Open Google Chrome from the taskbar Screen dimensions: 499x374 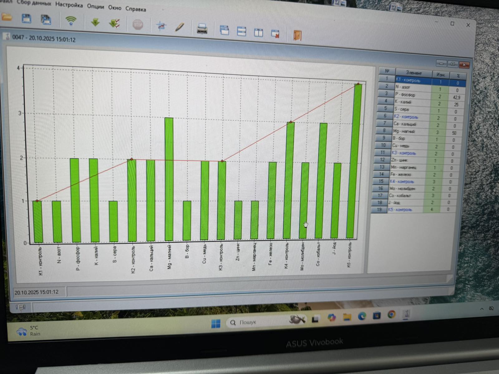tap(391, 315)
